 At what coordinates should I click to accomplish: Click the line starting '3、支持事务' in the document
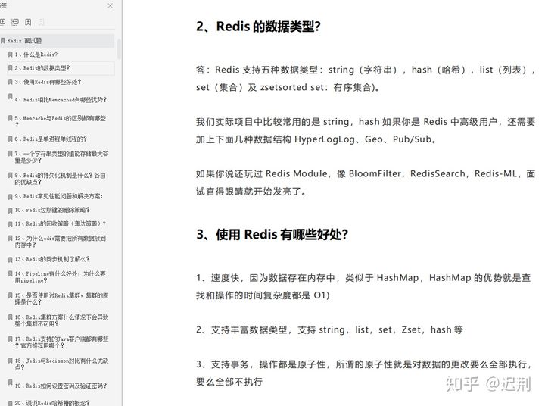(363, 364)
